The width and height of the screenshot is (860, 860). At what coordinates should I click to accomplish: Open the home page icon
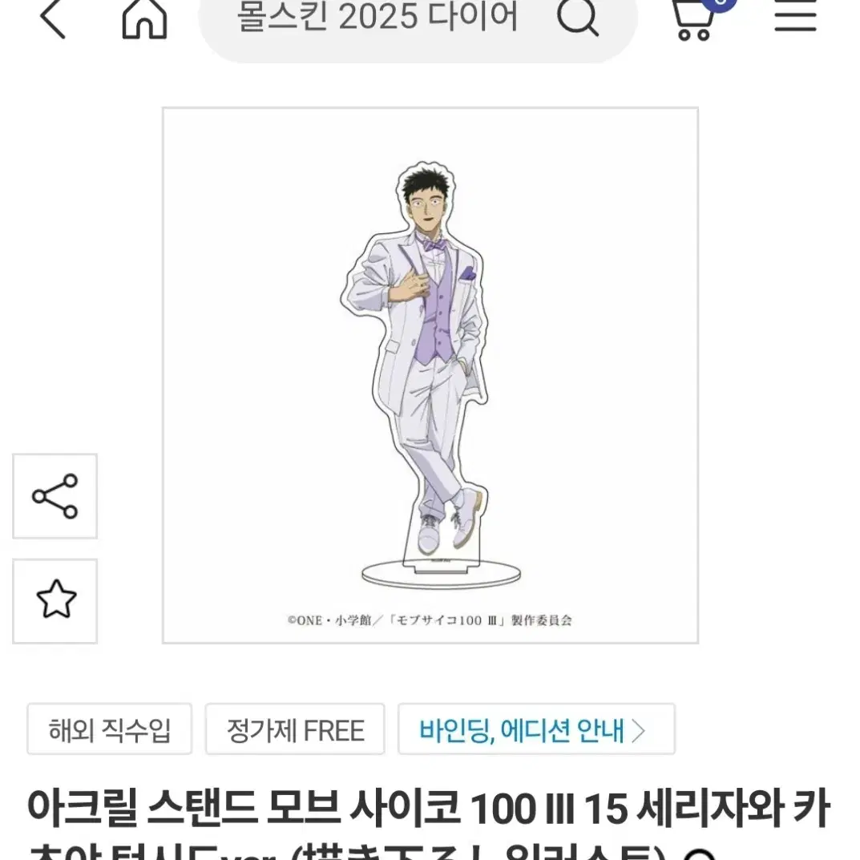tap(144, 19)
